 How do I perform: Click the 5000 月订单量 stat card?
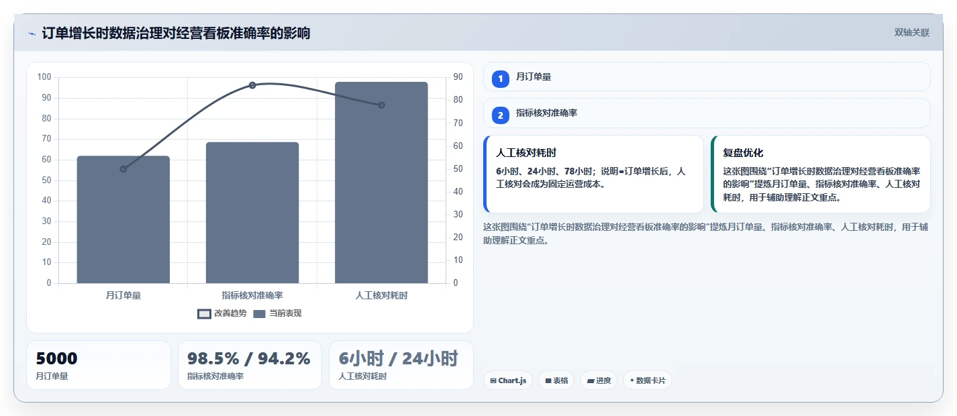pos(99,365)
